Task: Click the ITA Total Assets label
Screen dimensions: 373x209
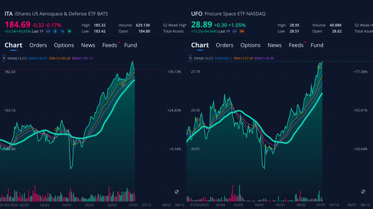Action: click(x=173, y=31)
